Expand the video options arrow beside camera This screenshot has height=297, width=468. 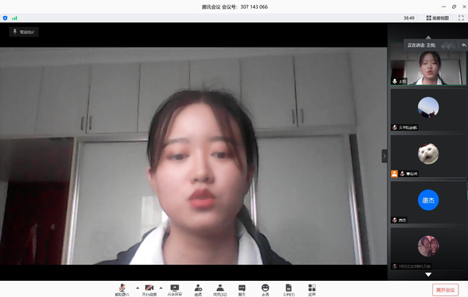pyautogui.click(x=161, y=287)
